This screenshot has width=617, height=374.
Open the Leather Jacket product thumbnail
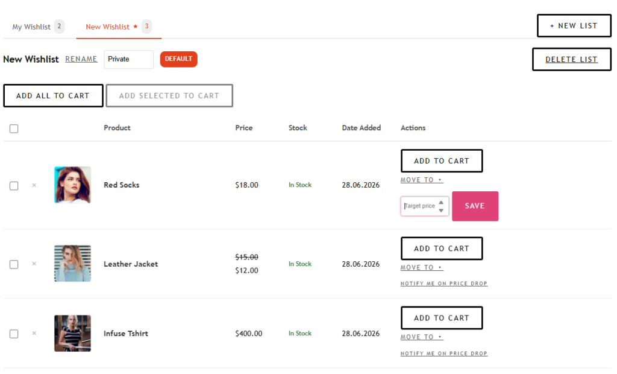click(72, 264)
